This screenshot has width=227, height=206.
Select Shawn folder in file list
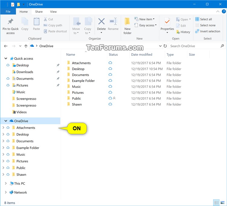point(77,104)
